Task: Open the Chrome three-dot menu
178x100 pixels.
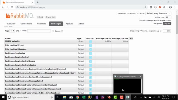Action: (x=175, y=7)
